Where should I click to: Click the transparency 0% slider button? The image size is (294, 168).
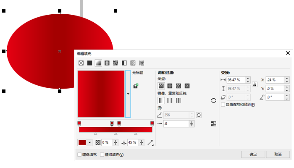click(115, 143)
